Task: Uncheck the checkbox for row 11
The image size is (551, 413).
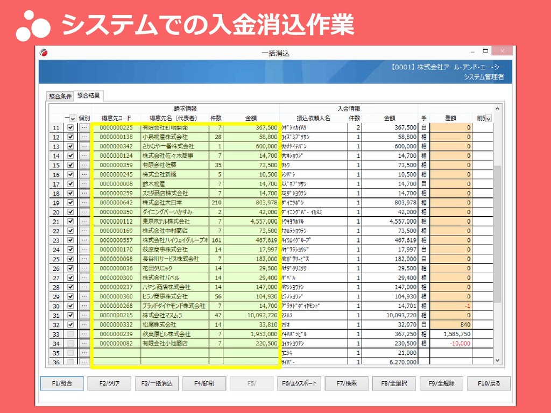Action: tap(70, 127)
